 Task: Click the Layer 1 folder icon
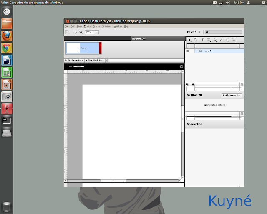coord(201,51)
